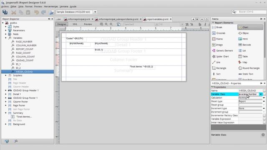
Task: Select the CIUDAD_COUNT variable
Action: 25,60
